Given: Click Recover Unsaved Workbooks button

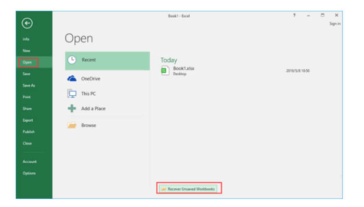Looking at the screenshot, I should 188,189.
